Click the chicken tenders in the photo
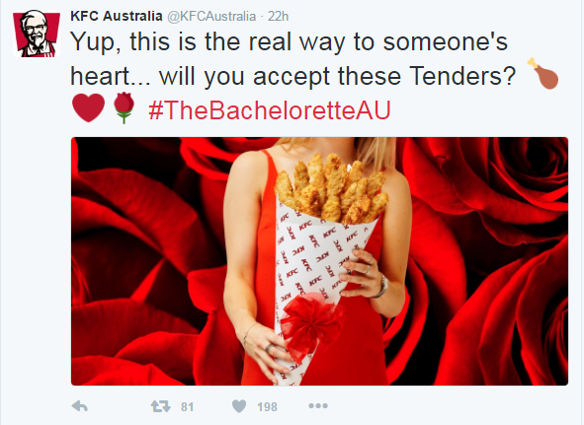Image resolution: width=584 pixels, height=425 pixels. click(x=331, y=189)
